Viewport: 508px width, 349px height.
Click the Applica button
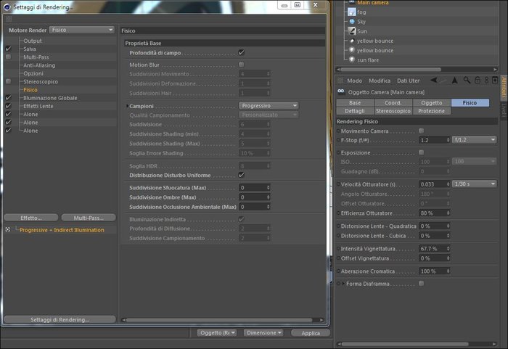311,333
